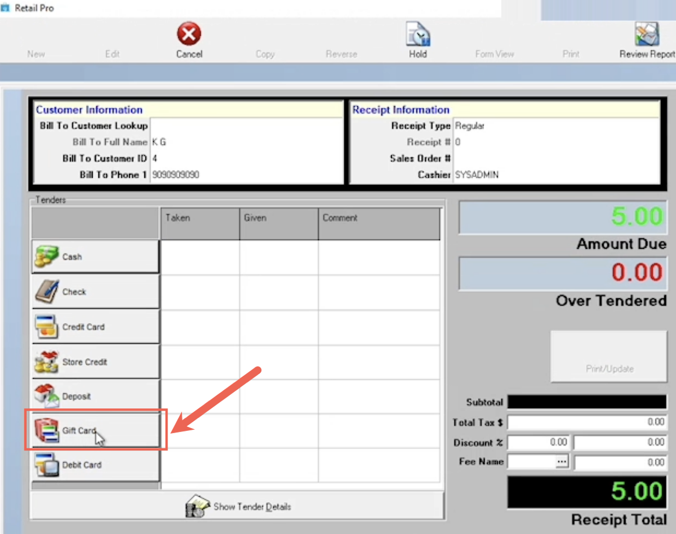Click the fee amount field beside Fee Name

620,462
